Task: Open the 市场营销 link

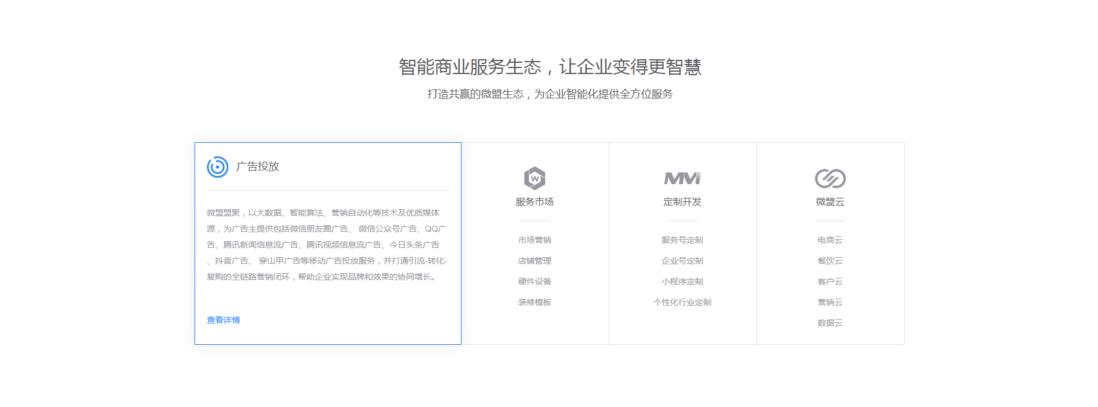Action: click(x=534, y=240)
